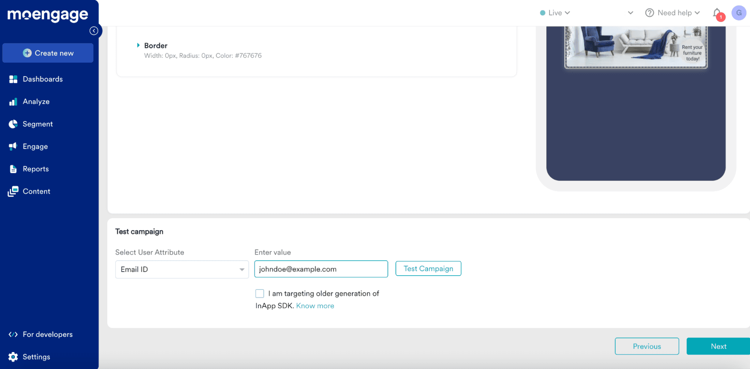Open the Reports section
Viewport: 750px width, 369px height.
36,169
